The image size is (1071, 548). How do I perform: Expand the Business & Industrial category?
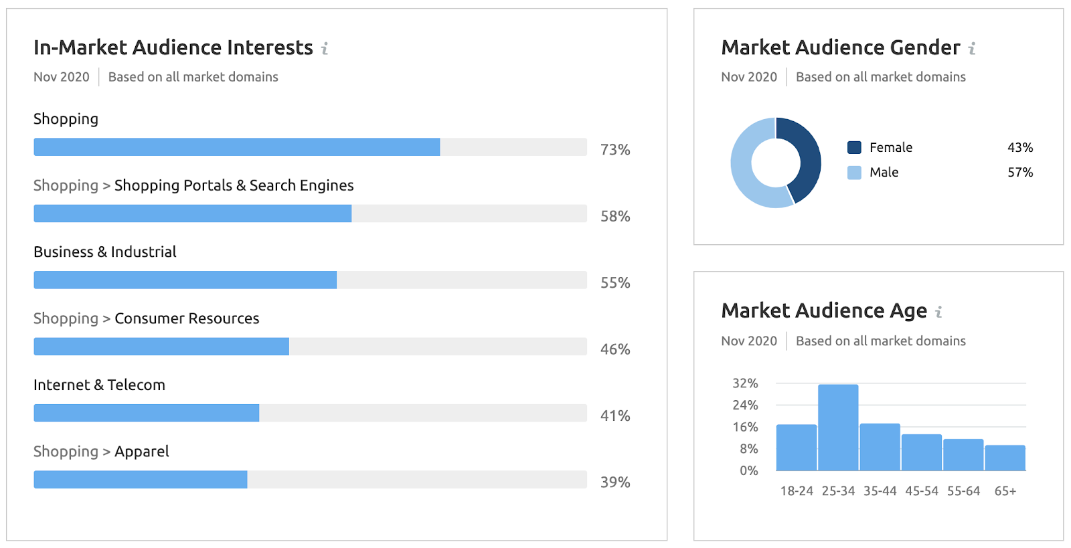(104, 252)
